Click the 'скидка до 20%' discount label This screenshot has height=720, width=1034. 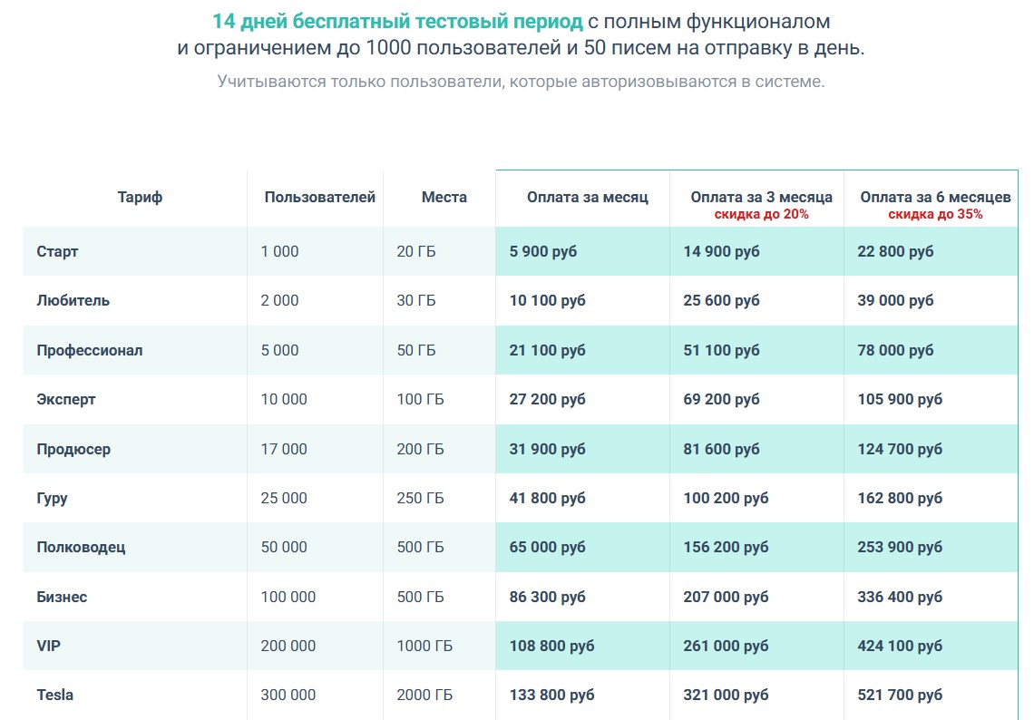(761, 215)
